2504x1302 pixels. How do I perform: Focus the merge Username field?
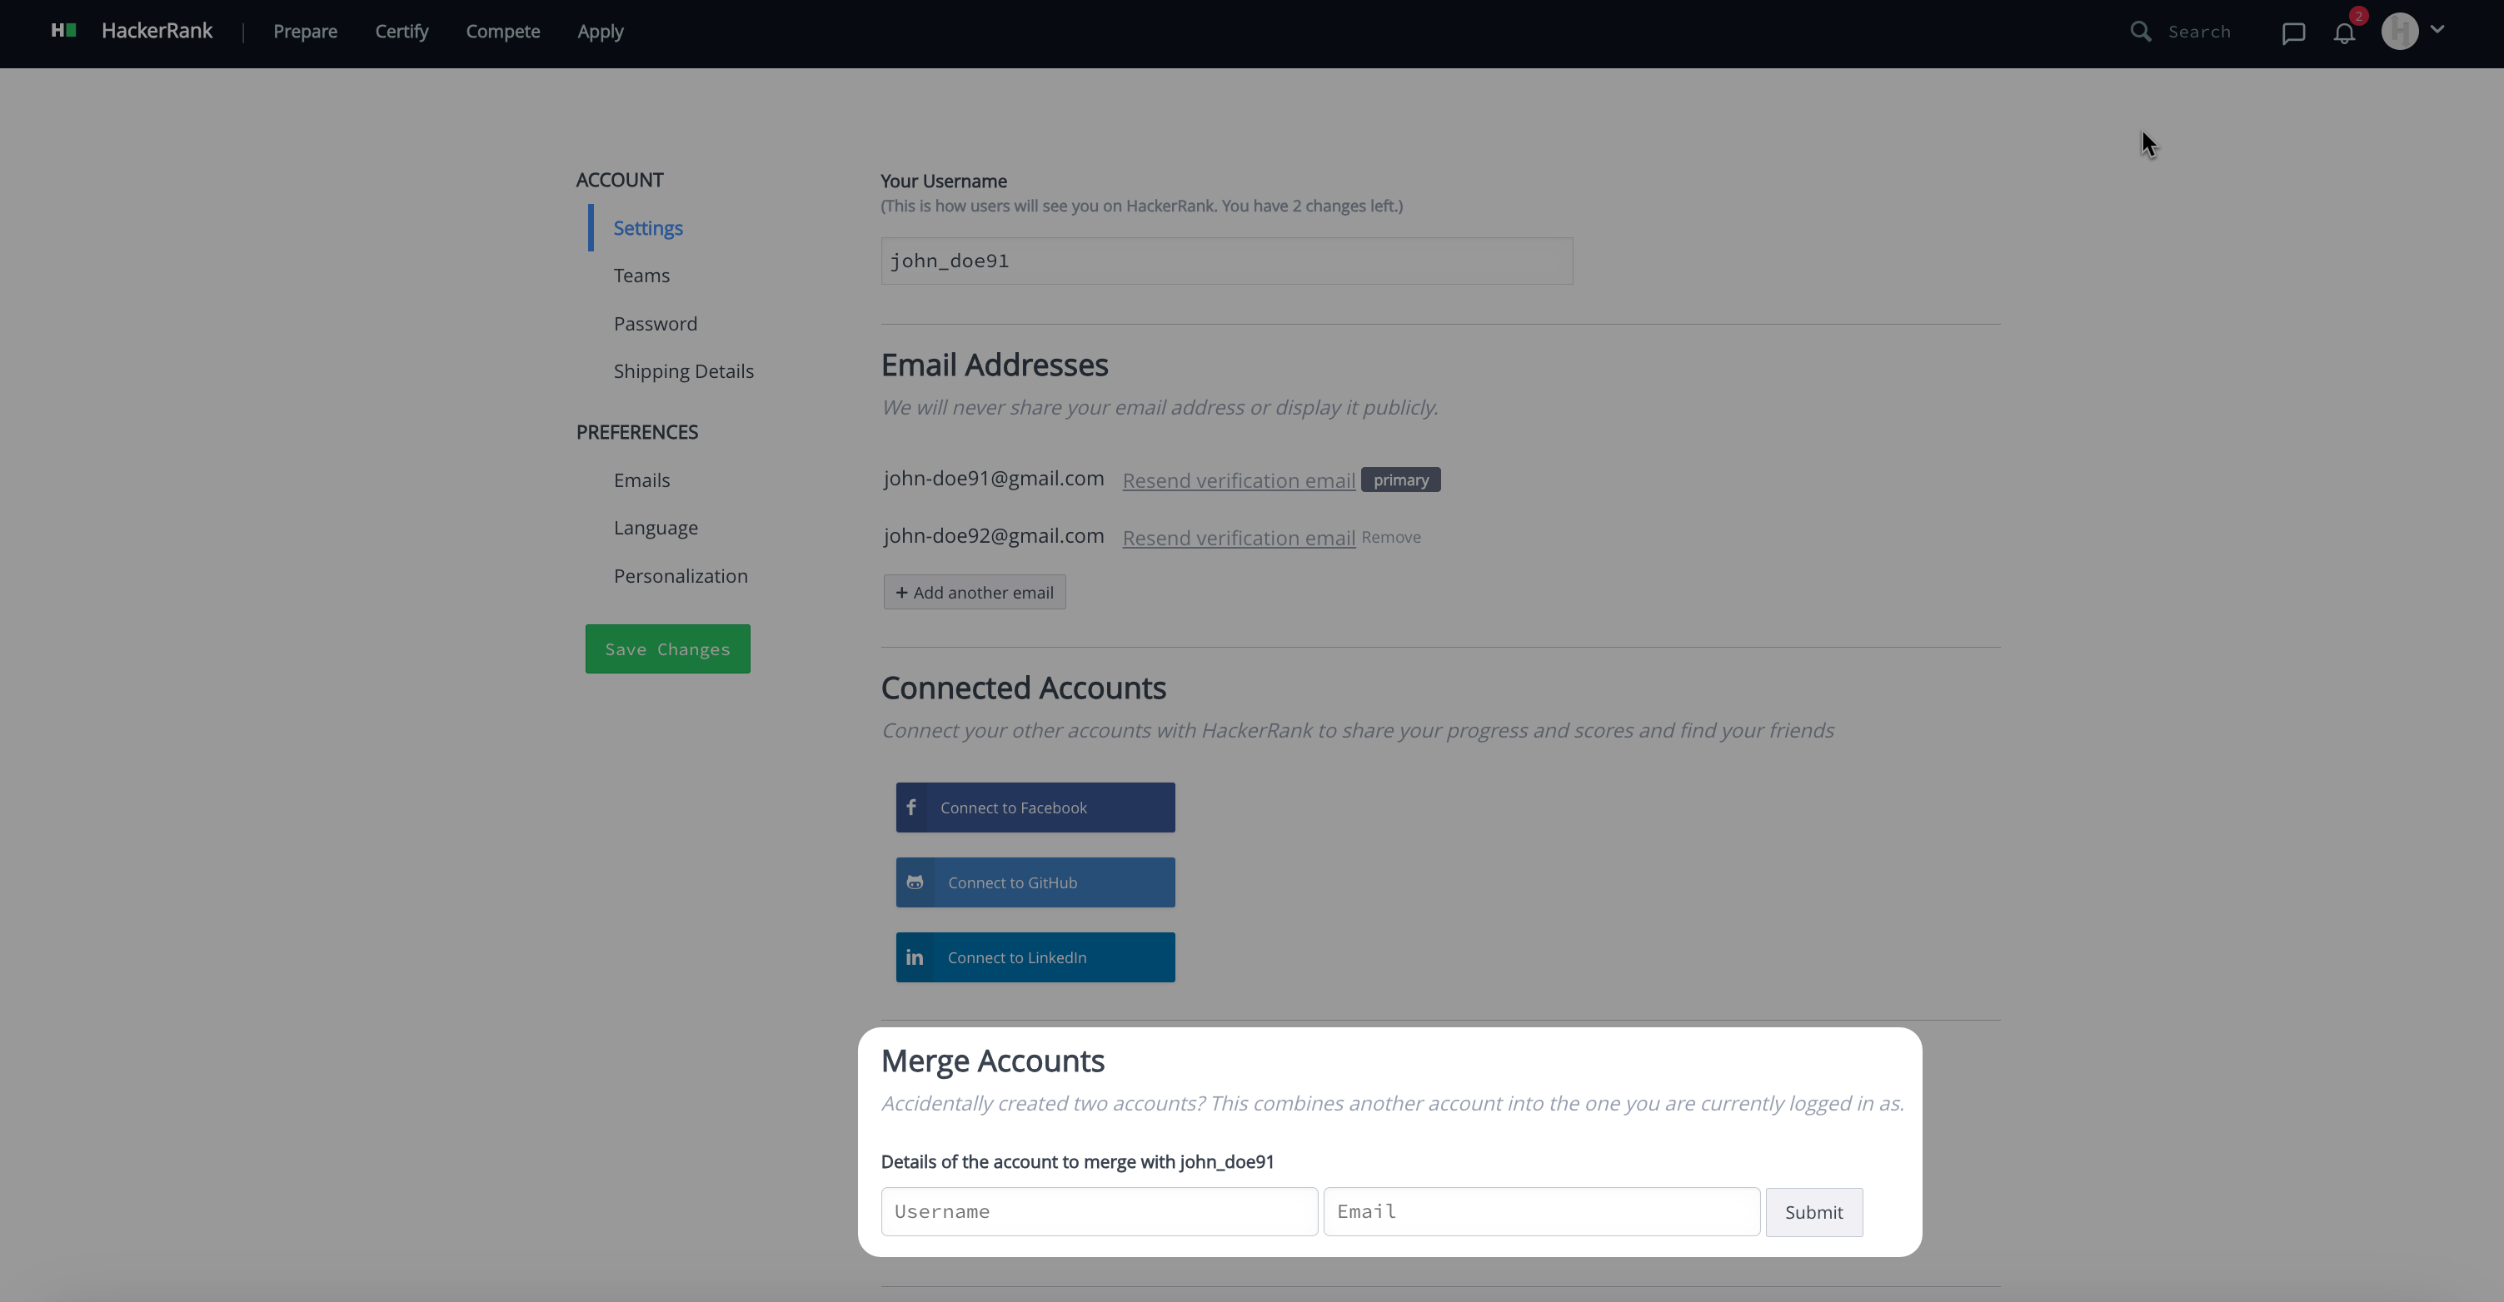click(1100, 1211)
